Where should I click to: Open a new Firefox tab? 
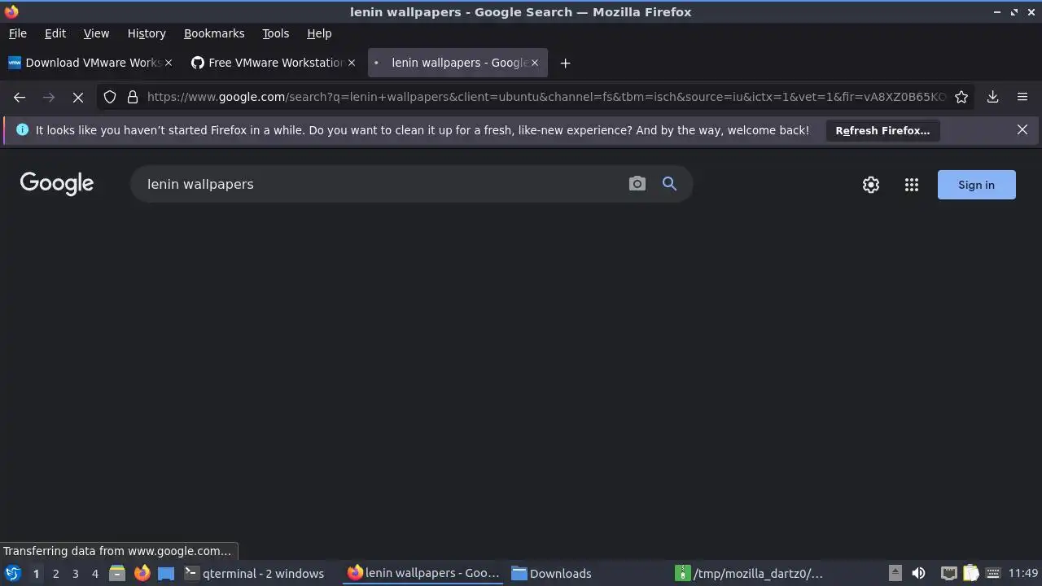[565, 63]
